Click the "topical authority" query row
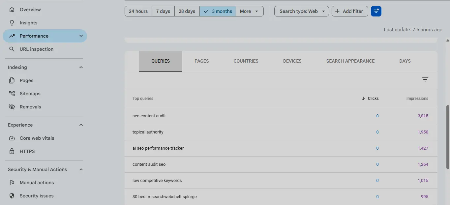This screenshot has width=450, height=205. coord(281,132)
